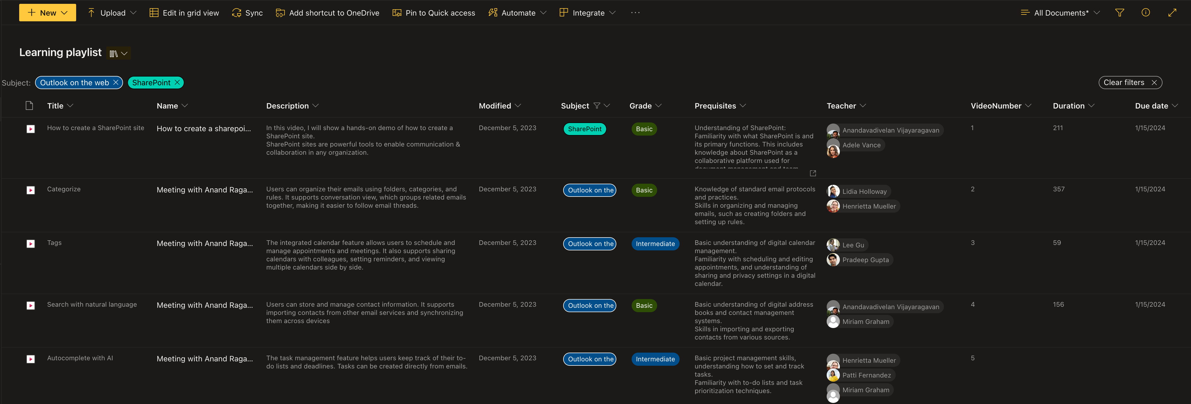1191x404 pixels.
Task: Open the information details pane icon
Action: coord(1145,13)
